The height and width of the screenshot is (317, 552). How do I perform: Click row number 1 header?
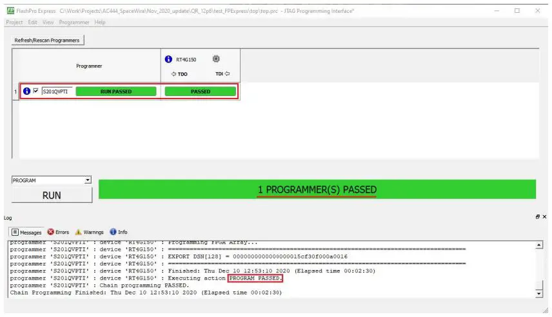(15, 91)
